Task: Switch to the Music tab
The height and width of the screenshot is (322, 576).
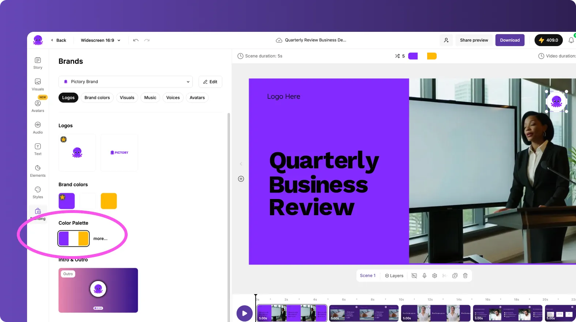Action: click(x=150, y=98)
